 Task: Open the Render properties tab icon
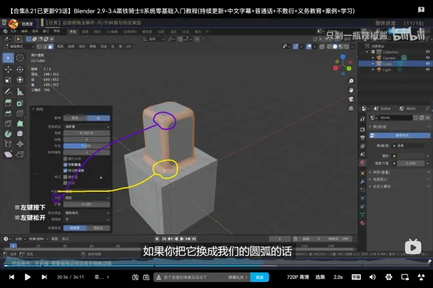362,129
